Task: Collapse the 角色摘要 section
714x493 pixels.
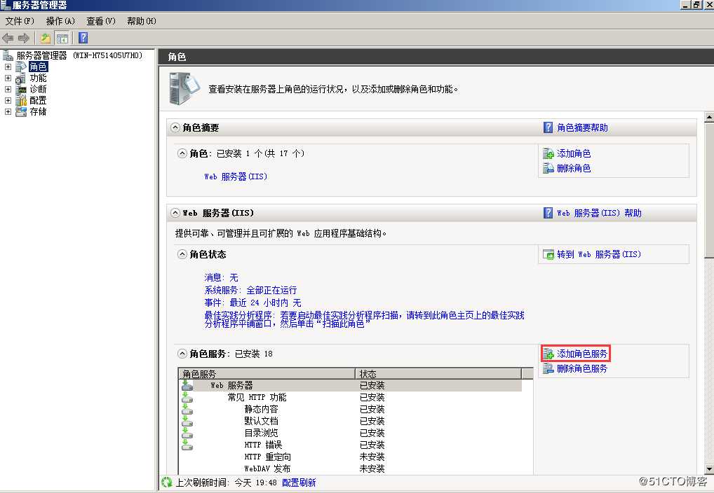Action: point(175,127)
